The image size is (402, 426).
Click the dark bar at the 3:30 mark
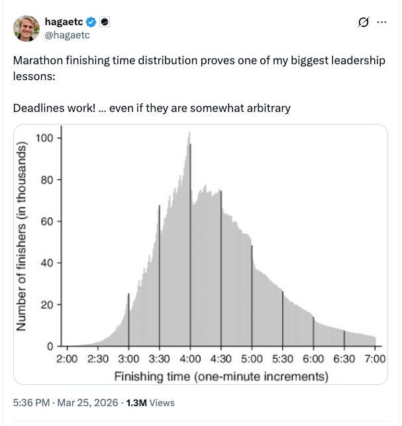click(160, 276)
